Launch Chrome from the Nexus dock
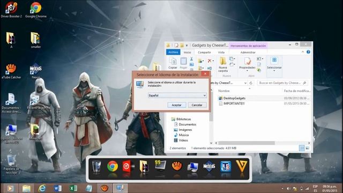This screenshot has width=343, height=193. 113,167
